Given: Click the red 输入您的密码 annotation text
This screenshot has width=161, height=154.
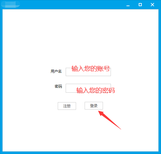Looking at the screenshot, I should pos(95,90).
